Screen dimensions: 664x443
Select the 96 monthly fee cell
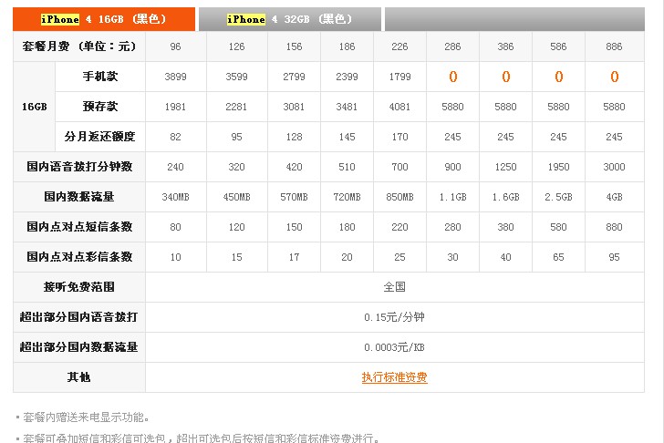pos(175,46)
